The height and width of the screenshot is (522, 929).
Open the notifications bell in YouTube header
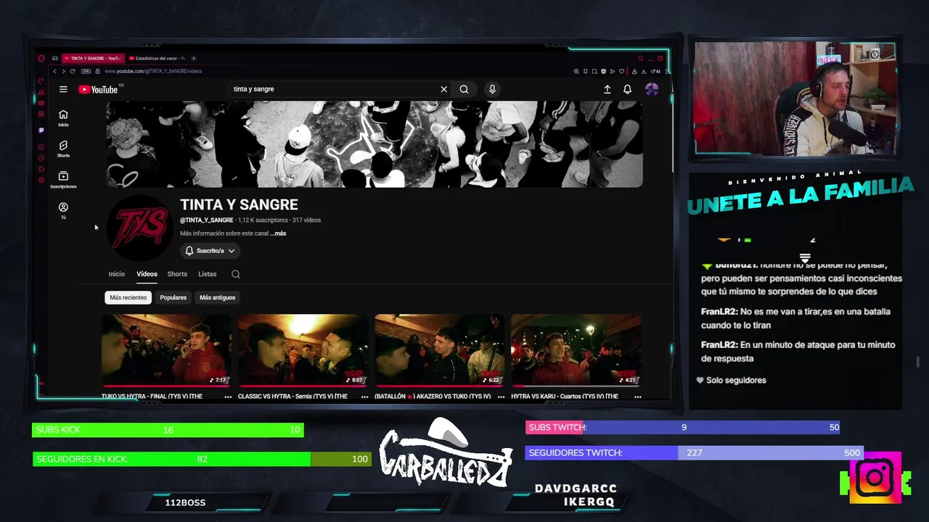pyautogui.click(x=627, y=89)
